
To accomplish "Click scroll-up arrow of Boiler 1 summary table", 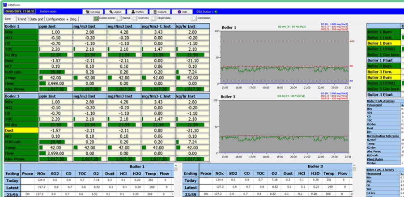I will click(176, 165).
